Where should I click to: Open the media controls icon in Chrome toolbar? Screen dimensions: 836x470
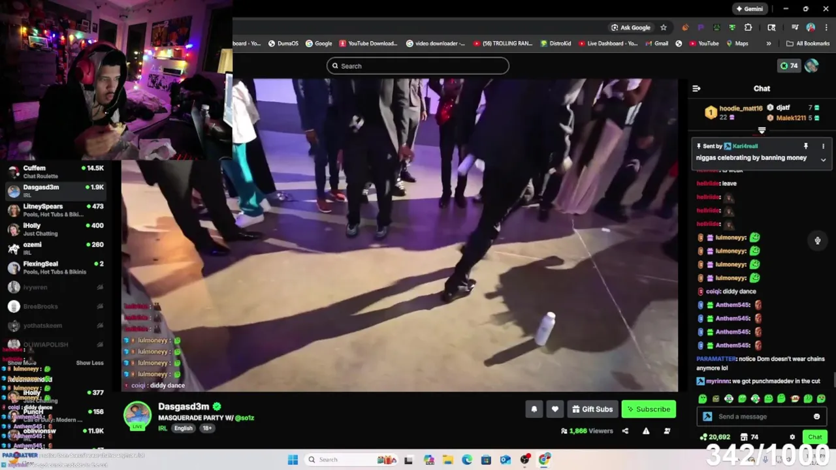click(x=795, y=27)
